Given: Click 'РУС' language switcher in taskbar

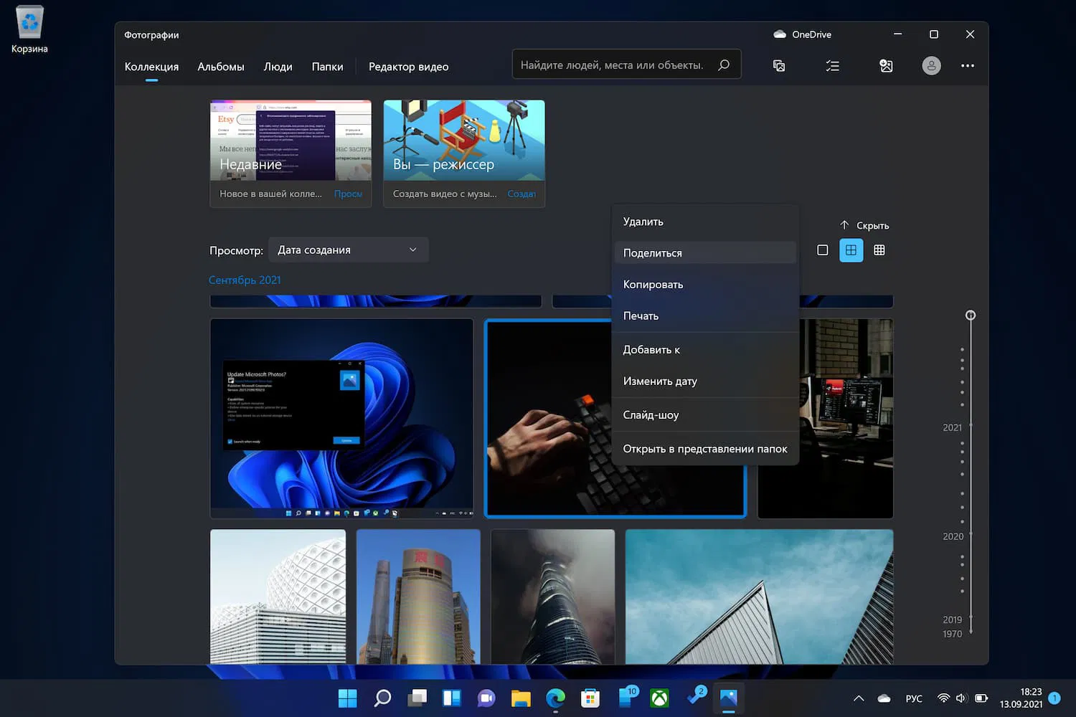Looking at the screenshot, I should click(914, 698).
